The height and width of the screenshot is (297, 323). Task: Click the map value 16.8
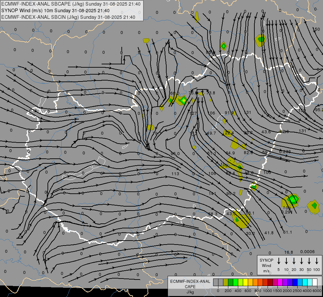click(x=289, y=252)
